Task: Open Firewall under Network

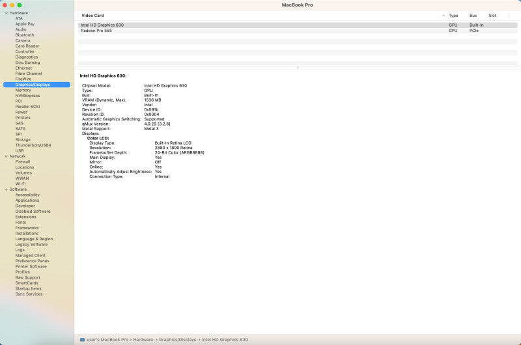Action: pyautogui.click(x=23, y=162)
